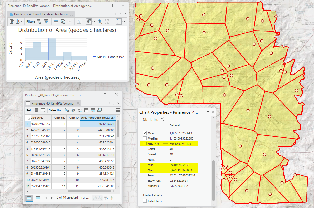Go to the last record in the table
This screenshot has height=208, width=314.
[x=52, y=198]
